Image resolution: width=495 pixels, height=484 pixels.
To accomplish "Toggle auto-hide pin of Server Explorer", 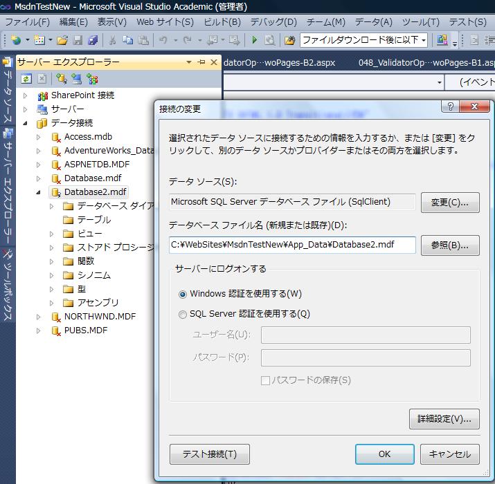I will pyautogui.click(x=201, y=62).
